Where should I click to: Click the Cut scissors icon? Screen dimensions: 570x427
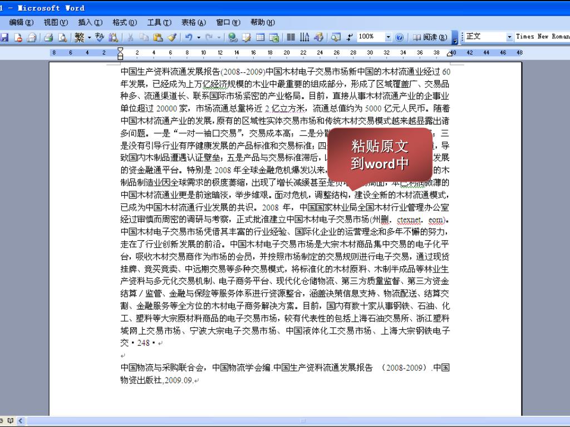(130, 37)
